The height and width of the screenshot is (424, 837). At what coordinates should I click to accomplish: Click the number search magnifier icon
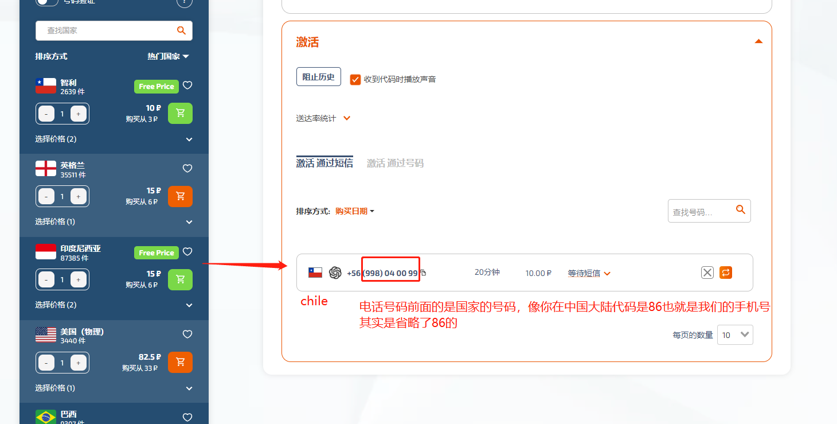(x=741, y=210)
